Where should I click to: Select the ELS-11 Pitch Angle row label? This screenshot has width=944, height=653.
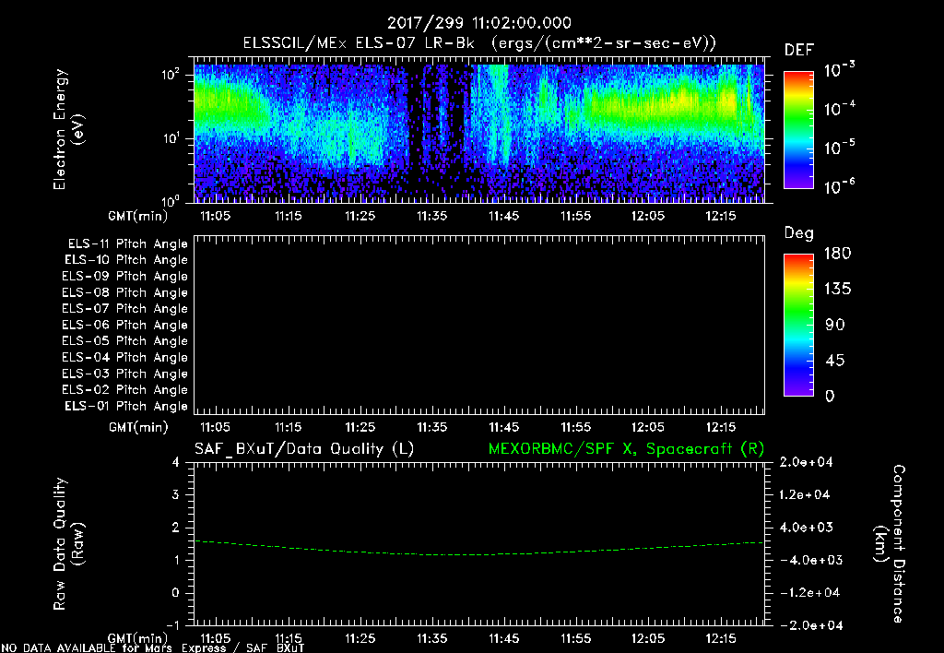(x=127, y=244)
